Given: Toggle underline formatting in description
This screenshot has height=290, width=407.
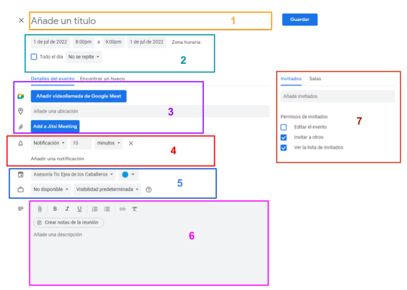Looking at the screenshot, I should (80, 209).
